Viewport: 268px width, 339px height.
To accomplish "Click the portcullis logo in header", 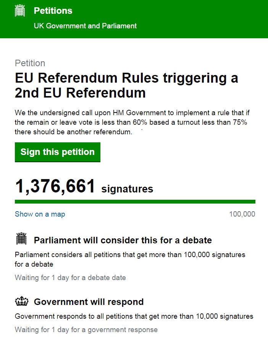I will click(19, 11).
